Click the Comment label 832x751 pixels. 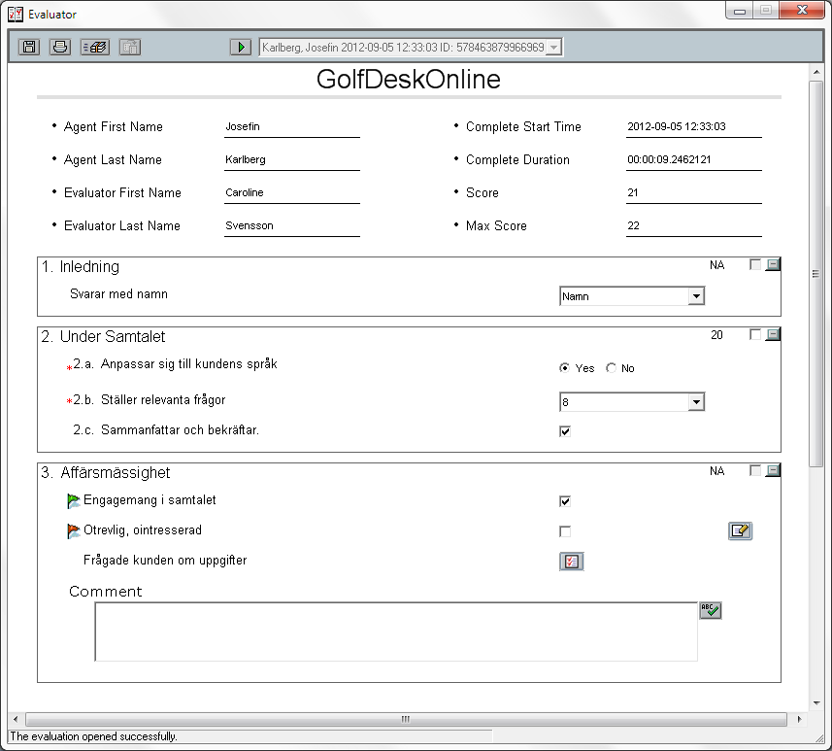[106, 592]
